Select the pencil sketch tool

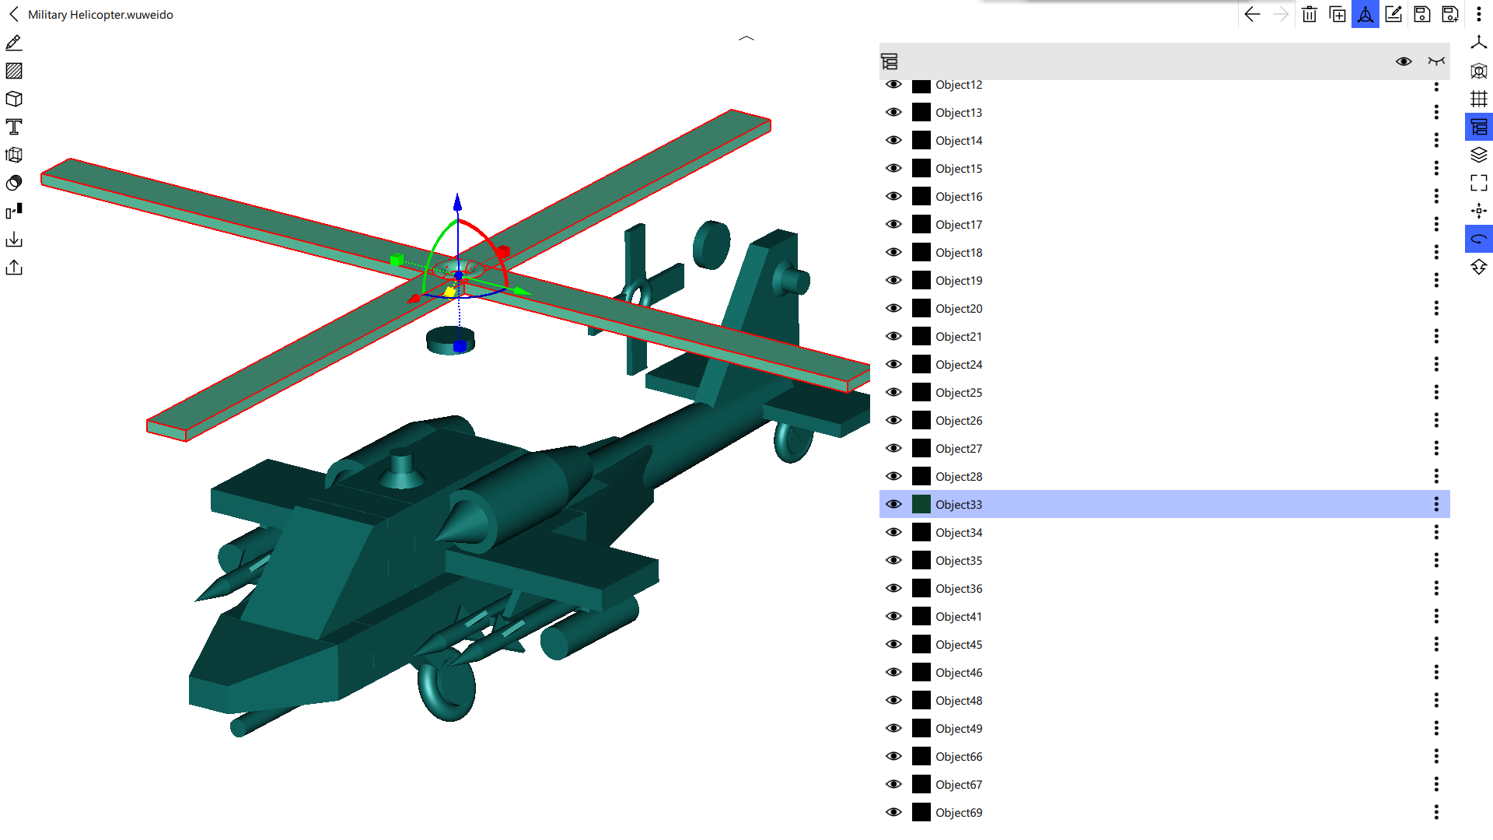14,43
